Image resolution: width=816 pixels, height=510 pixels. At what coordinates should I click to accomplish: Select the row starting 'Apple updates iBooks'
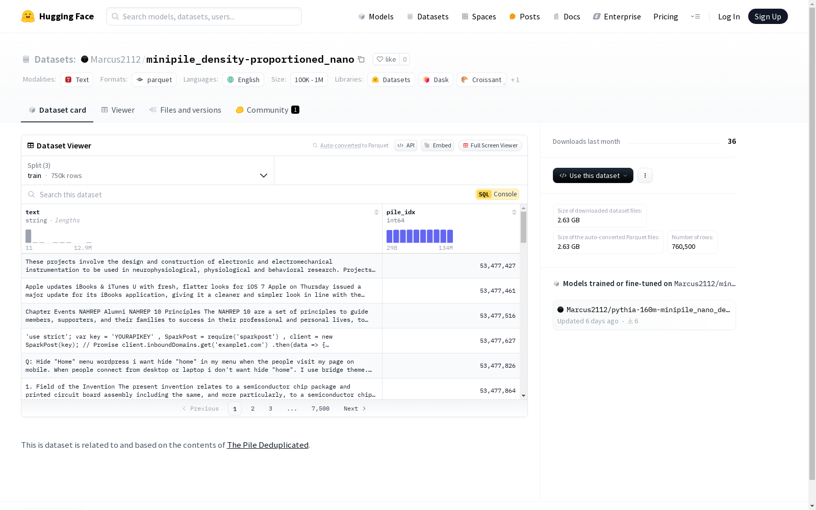coord(270,291)
